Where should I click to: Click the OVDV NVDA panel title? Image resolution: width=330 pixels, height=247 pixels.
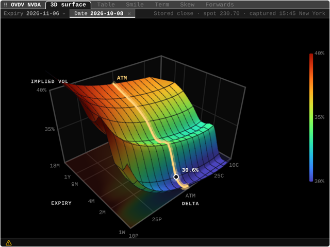pyautogui.click(x=26, y=5)
